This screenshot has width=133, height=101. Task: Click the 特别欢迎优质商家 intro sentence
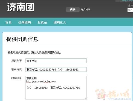pos(34,53)
